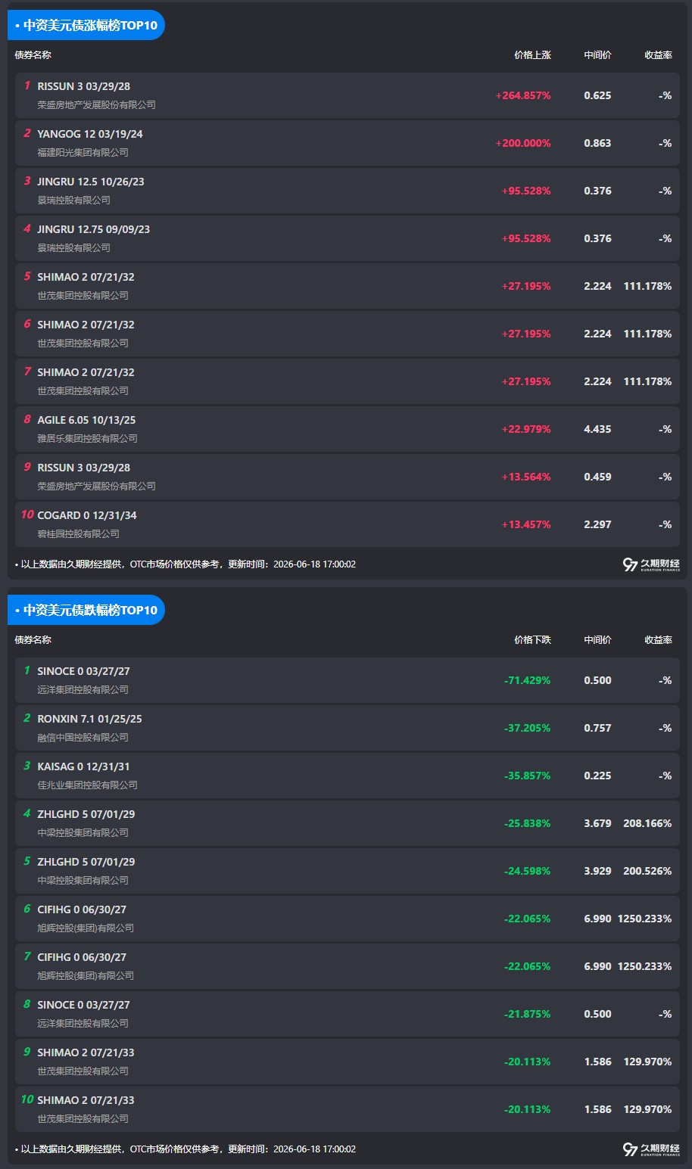
Task: Select the 3.929 mid price
Action: (x=597, y=872)
